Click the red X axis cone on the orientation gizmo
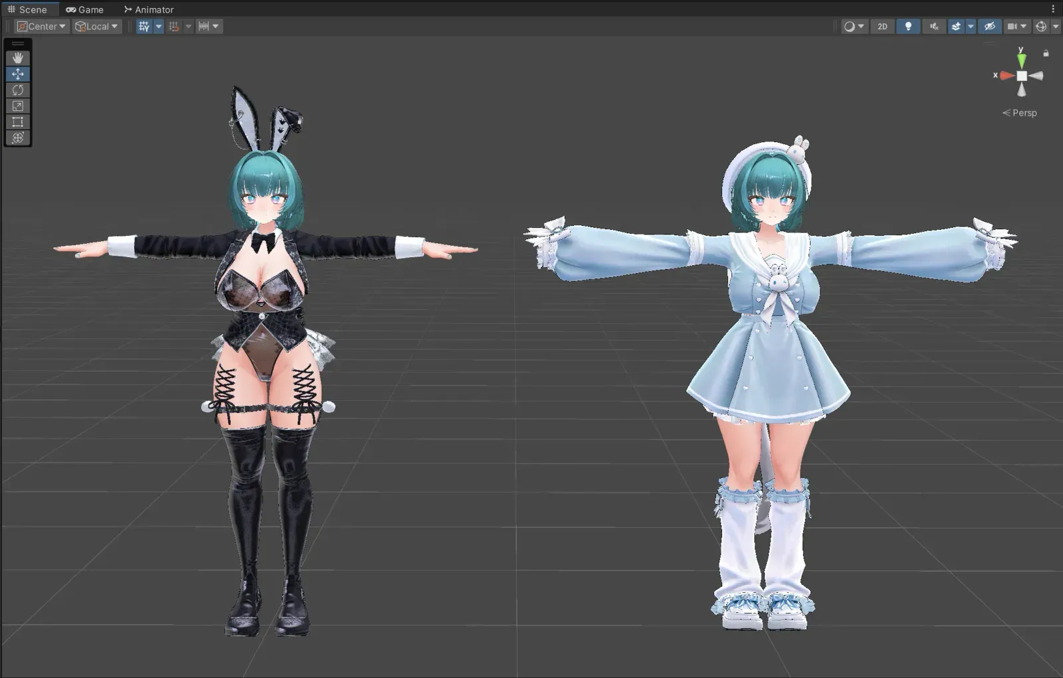The height and width of the screenshot is (678, 1063). 1007,76
